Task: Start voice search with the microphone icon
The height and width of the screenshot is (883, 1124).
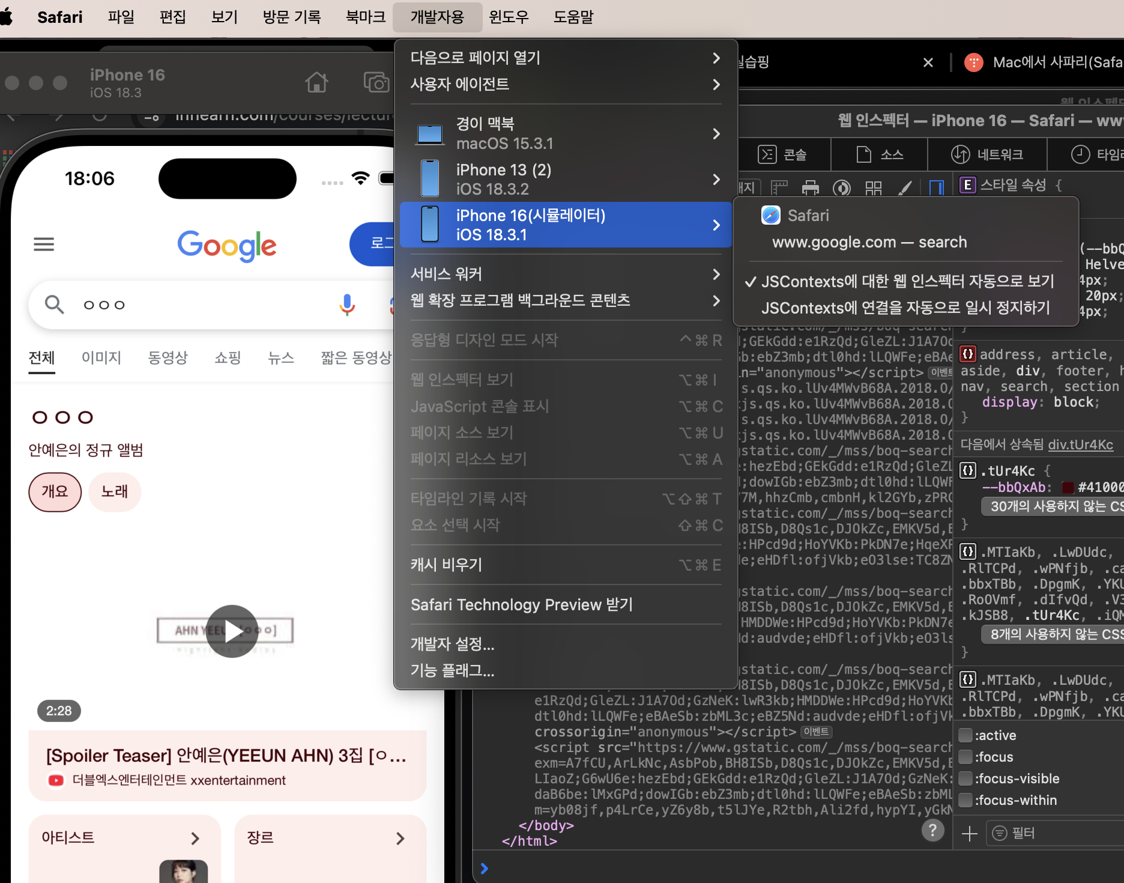Action: [347, 305]
